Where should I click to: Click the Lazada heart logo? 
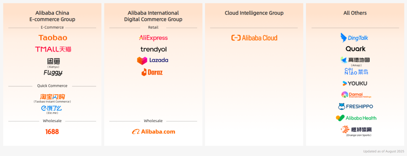[x=142, y=60]
